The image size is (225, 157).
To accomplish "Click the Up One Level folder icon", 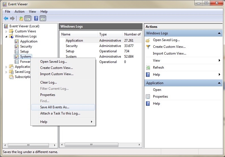I will coord(21,18).
